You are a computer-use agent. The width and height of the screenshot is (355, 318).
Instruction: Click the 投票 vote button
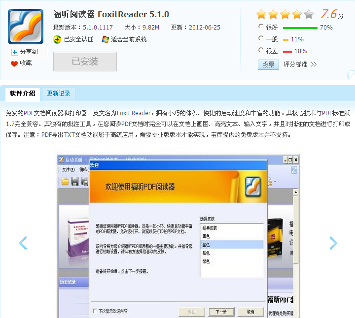(x=268, y=64)
